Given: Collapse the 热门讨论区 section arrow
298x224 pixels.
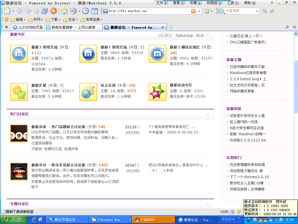Looking at the screenshot, I should (x=208, y=114).
